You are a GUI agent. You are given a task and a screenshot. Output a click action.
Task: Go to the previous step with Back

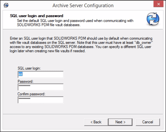96,122
